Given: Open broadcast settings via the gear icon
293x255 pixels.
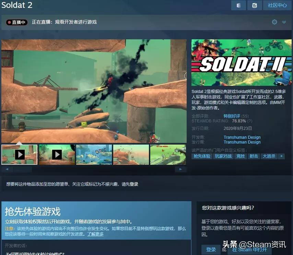Looking at the screenshot, I should (x=274, y=22).
